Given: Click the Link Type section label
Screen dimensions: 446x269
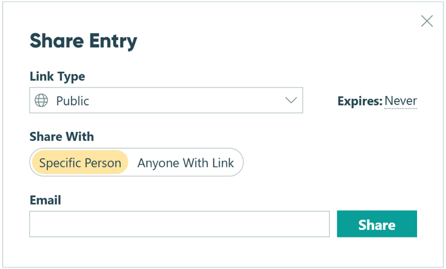Looking at the screenshot, I should coord(57,76).
